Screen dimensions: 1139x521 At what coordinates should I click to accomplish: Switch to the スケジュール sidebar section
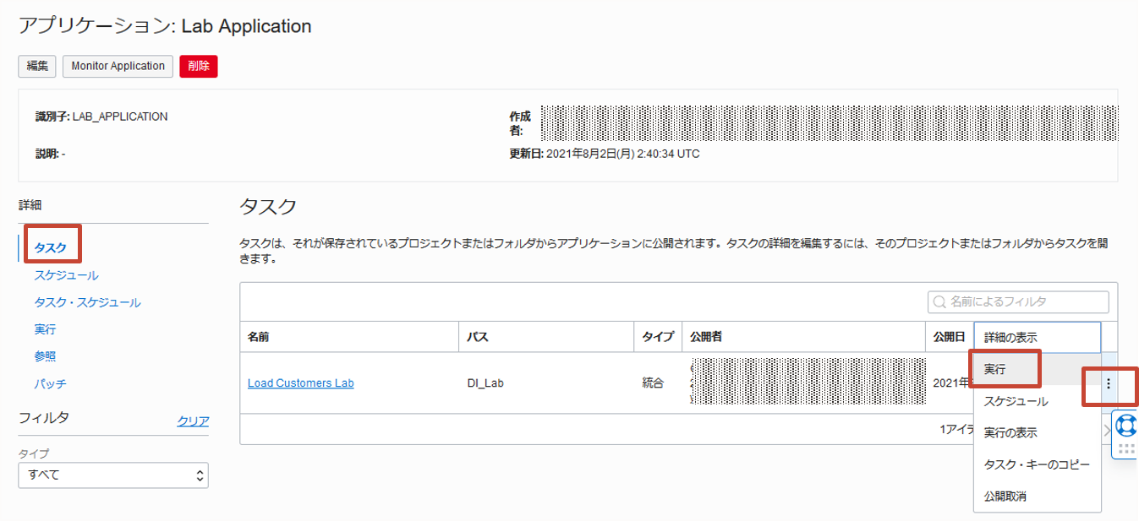click(66, 275)
